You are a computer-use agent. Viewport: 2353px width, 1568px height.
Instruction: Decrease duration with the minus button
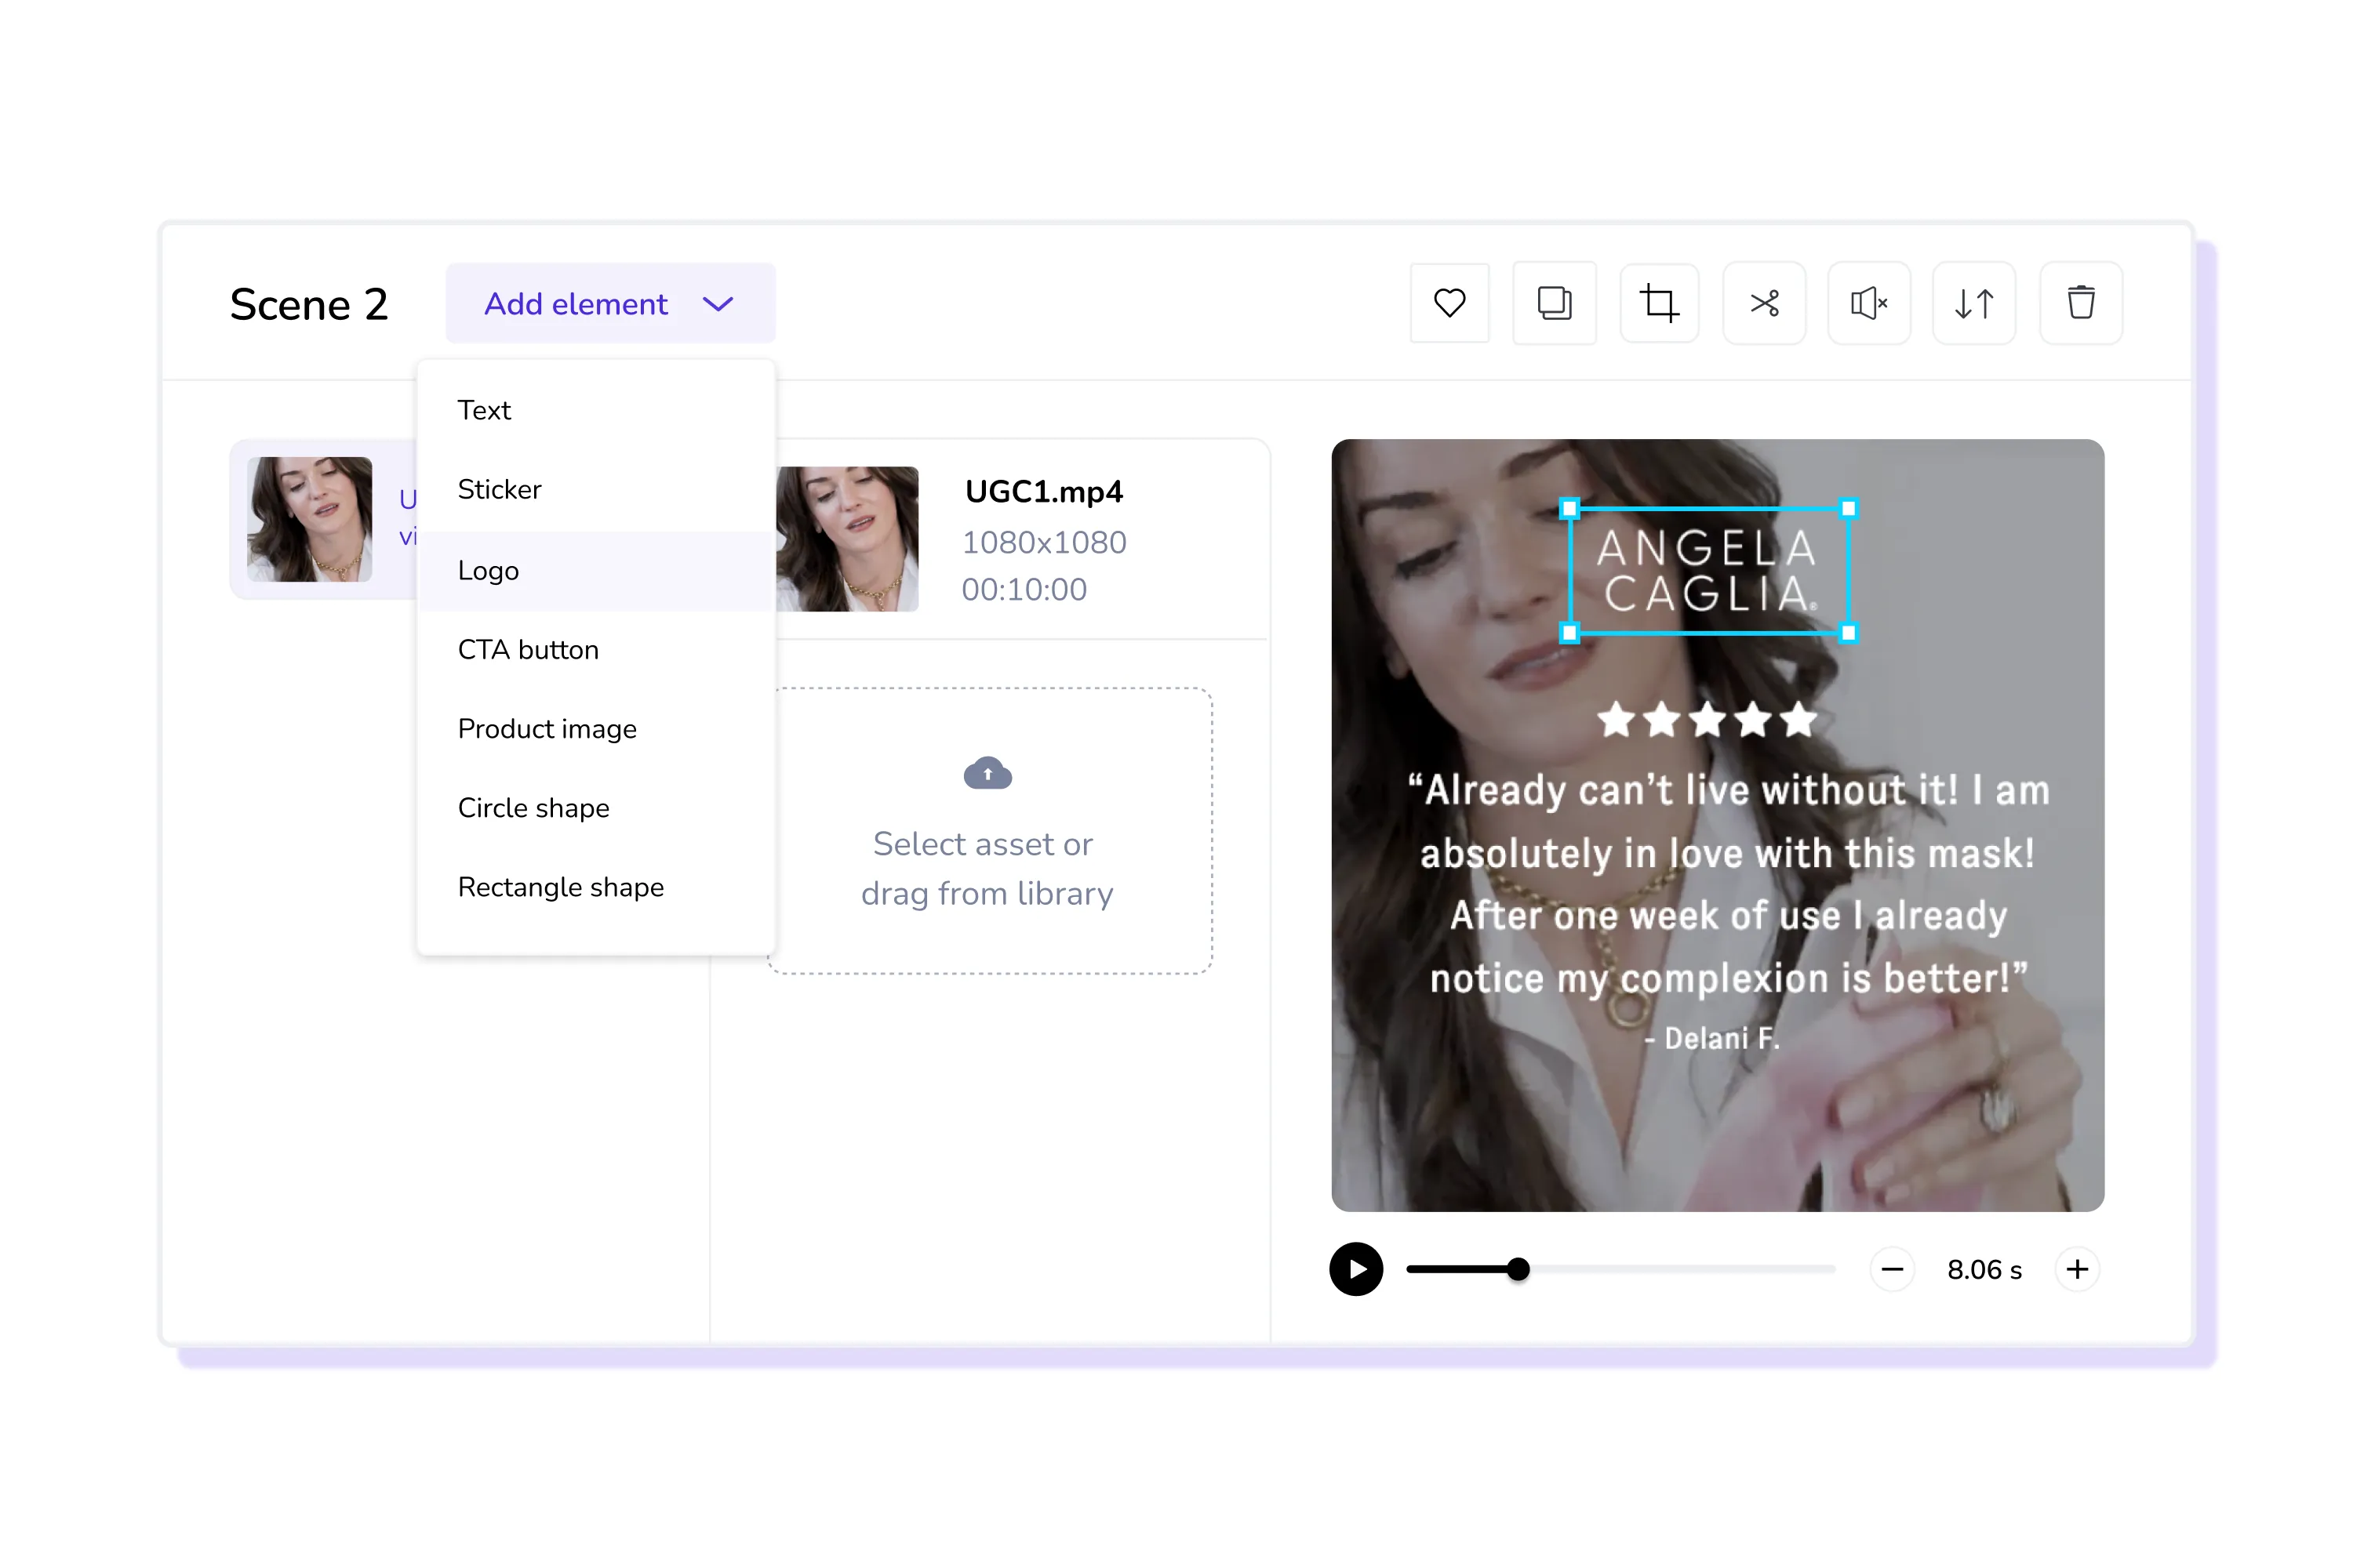pos(1892,1269)
